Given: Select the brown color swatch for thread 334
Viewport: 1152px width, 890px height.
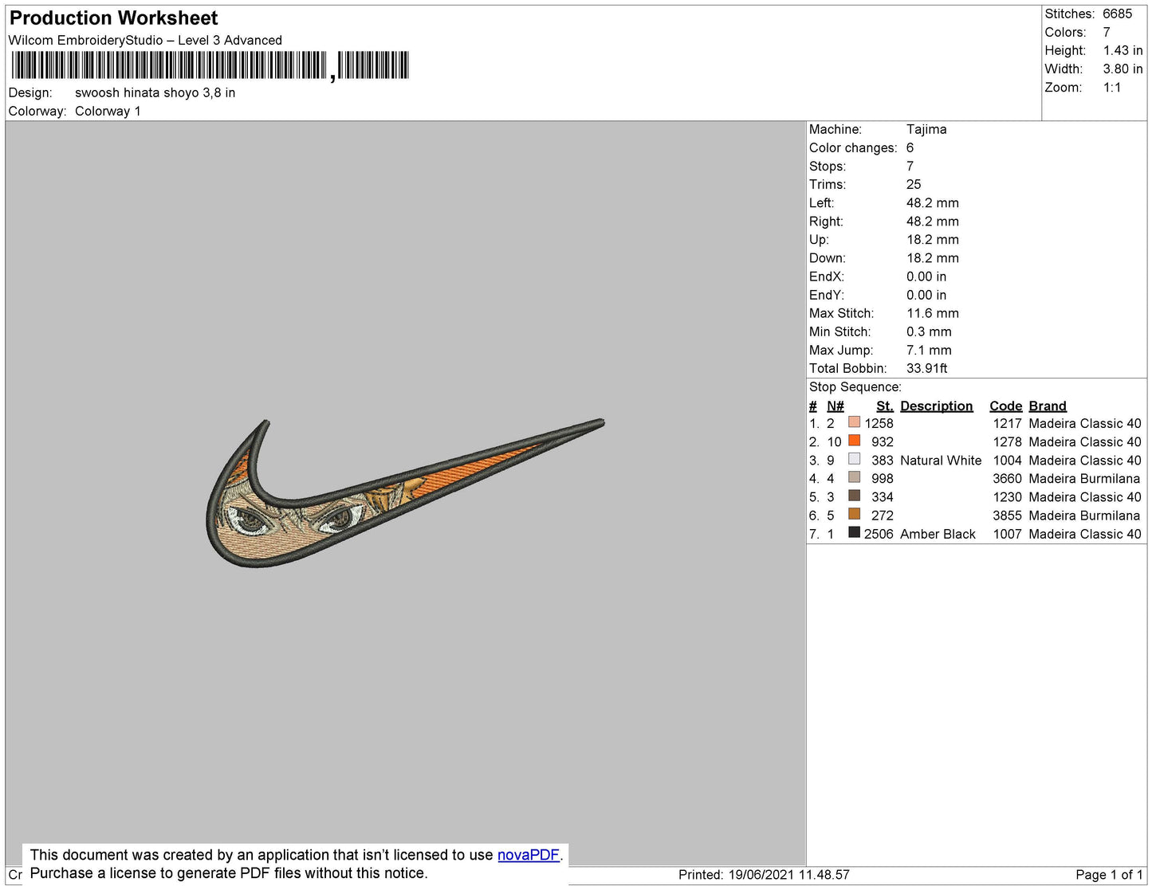Looking at the screenshot, I should (x=854, y=496).
